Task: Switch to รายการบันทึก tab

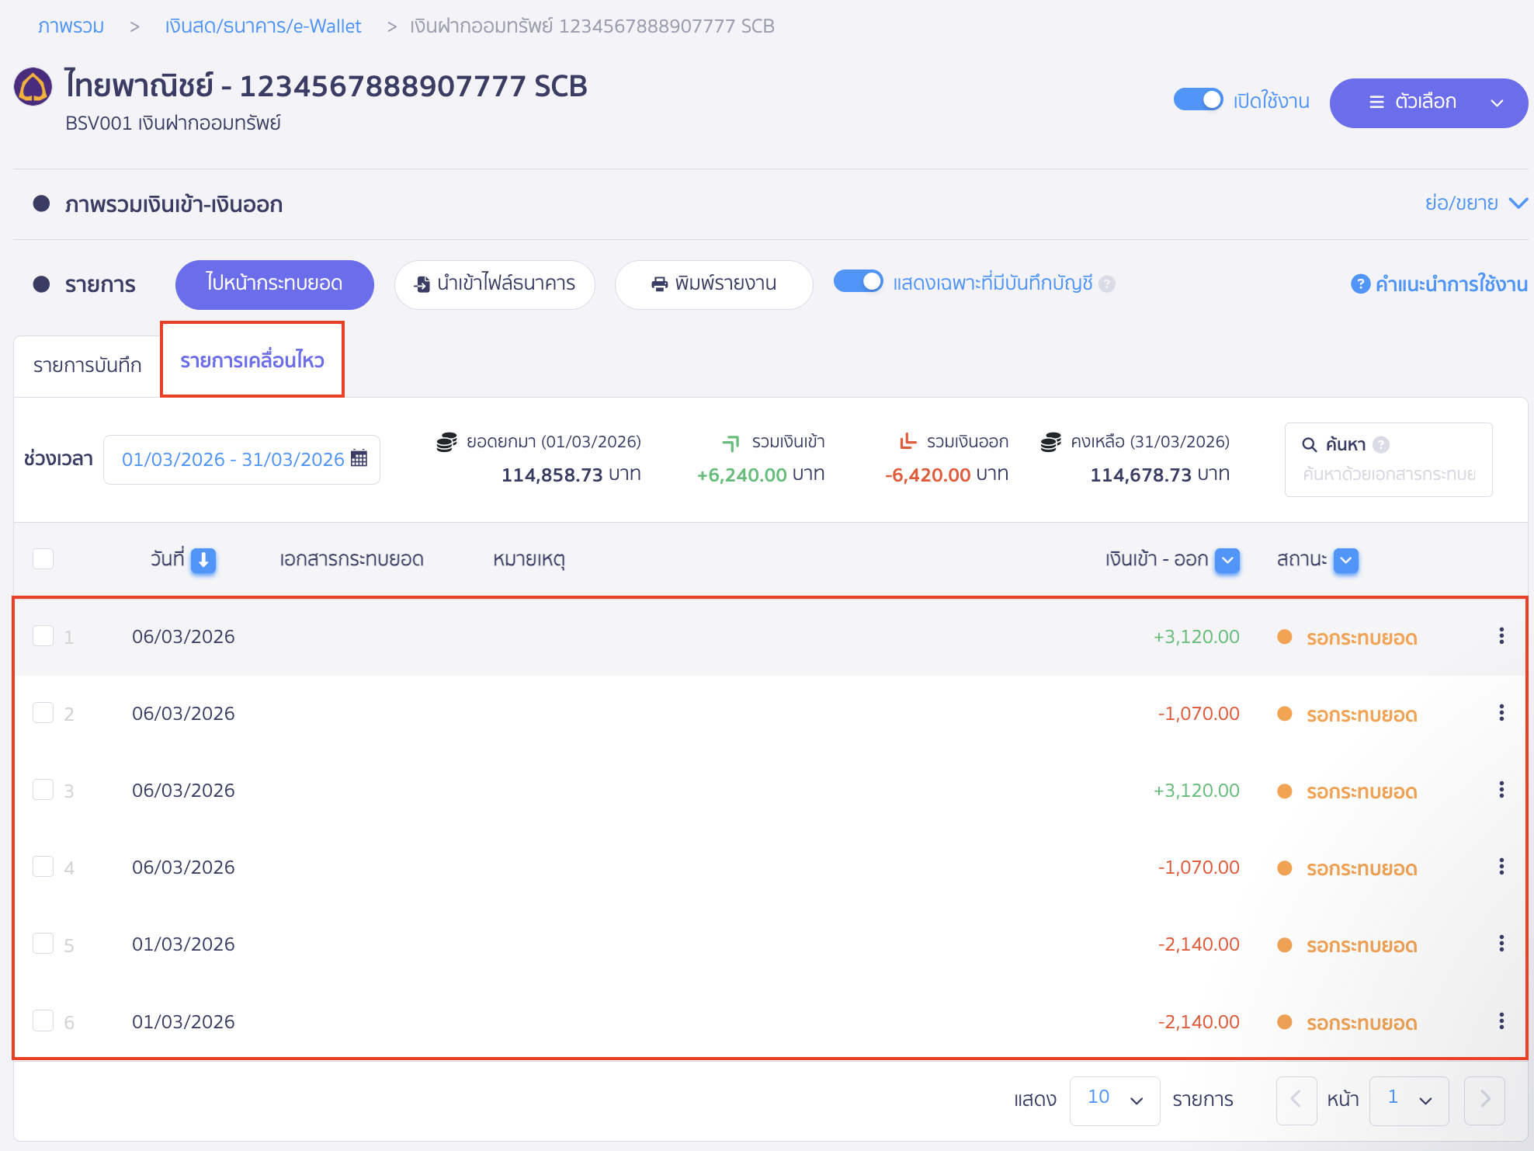Action: coord(87,365)
